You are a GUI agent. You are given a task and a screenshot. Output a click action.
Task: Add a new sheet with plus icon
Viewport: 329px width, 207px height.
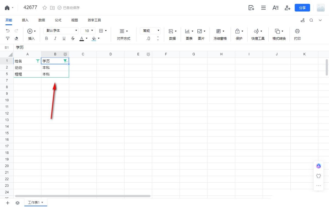pyautogui.click(x=8, y=202)
